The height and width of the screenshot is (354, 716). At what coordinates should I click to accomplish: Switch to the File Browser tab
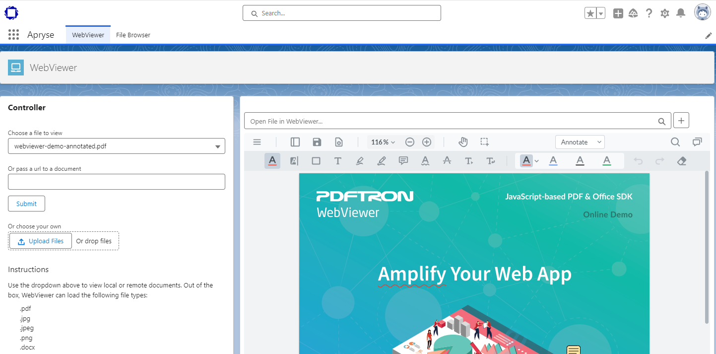[x=132, y=35]
